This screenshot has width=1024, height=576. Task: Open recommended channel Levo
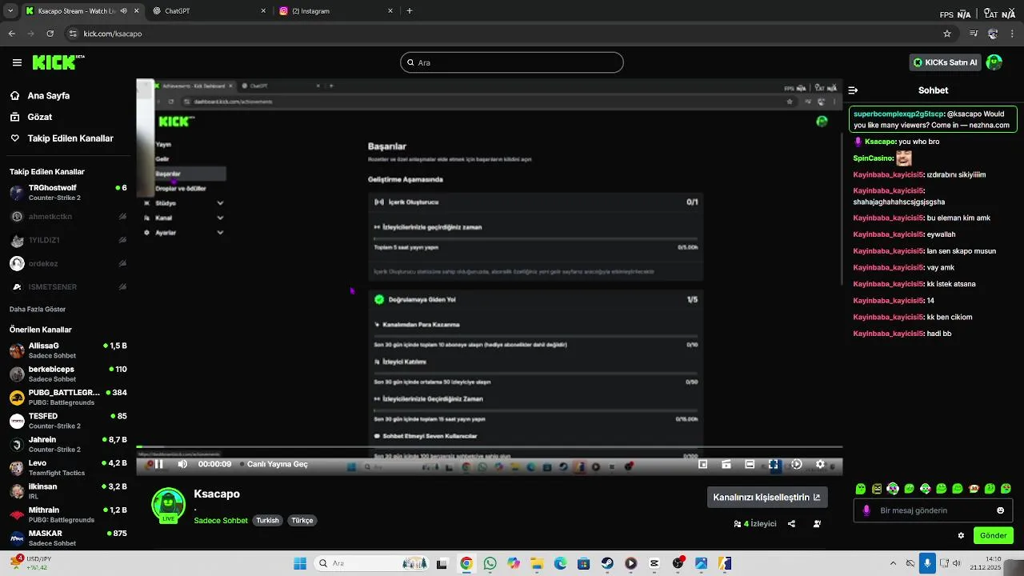coord(68,467)
